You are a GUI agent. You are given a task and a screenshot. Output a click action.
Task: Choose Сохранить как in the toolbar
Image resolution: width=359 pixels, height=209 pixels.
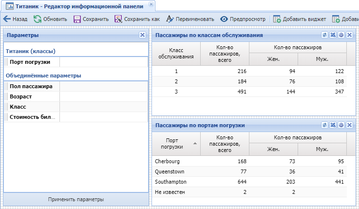tap(137, 19)
